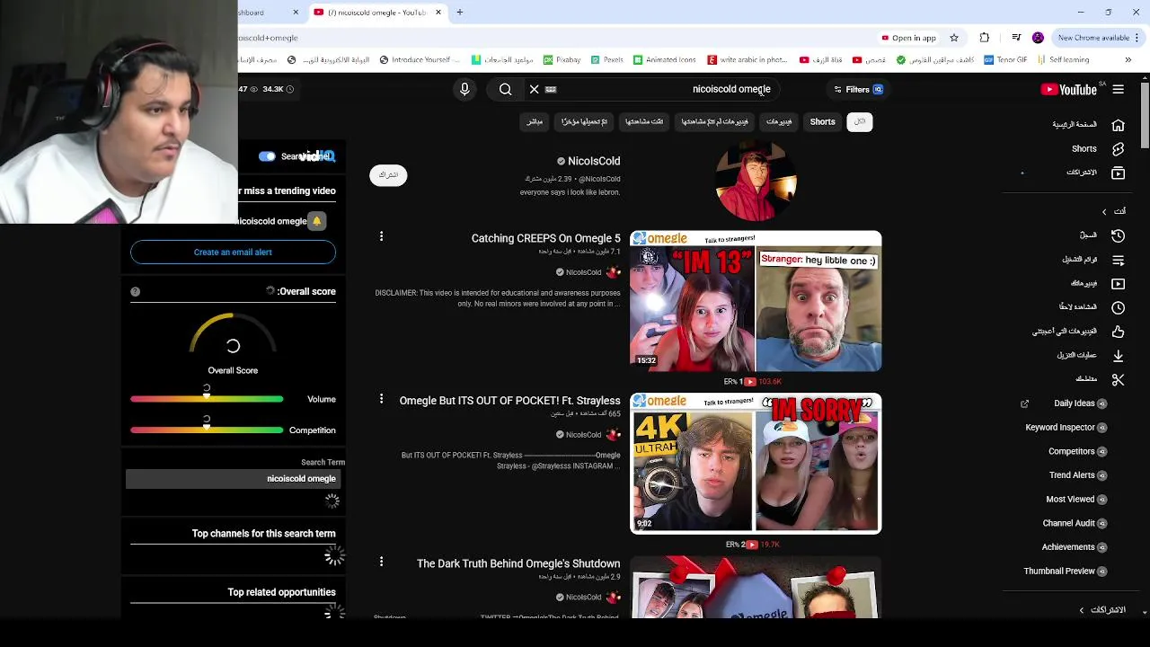Open the Liked videos thumbs-up icon
The height and width of the screenshot is (647, 1150).
(x=1118, y=332)
